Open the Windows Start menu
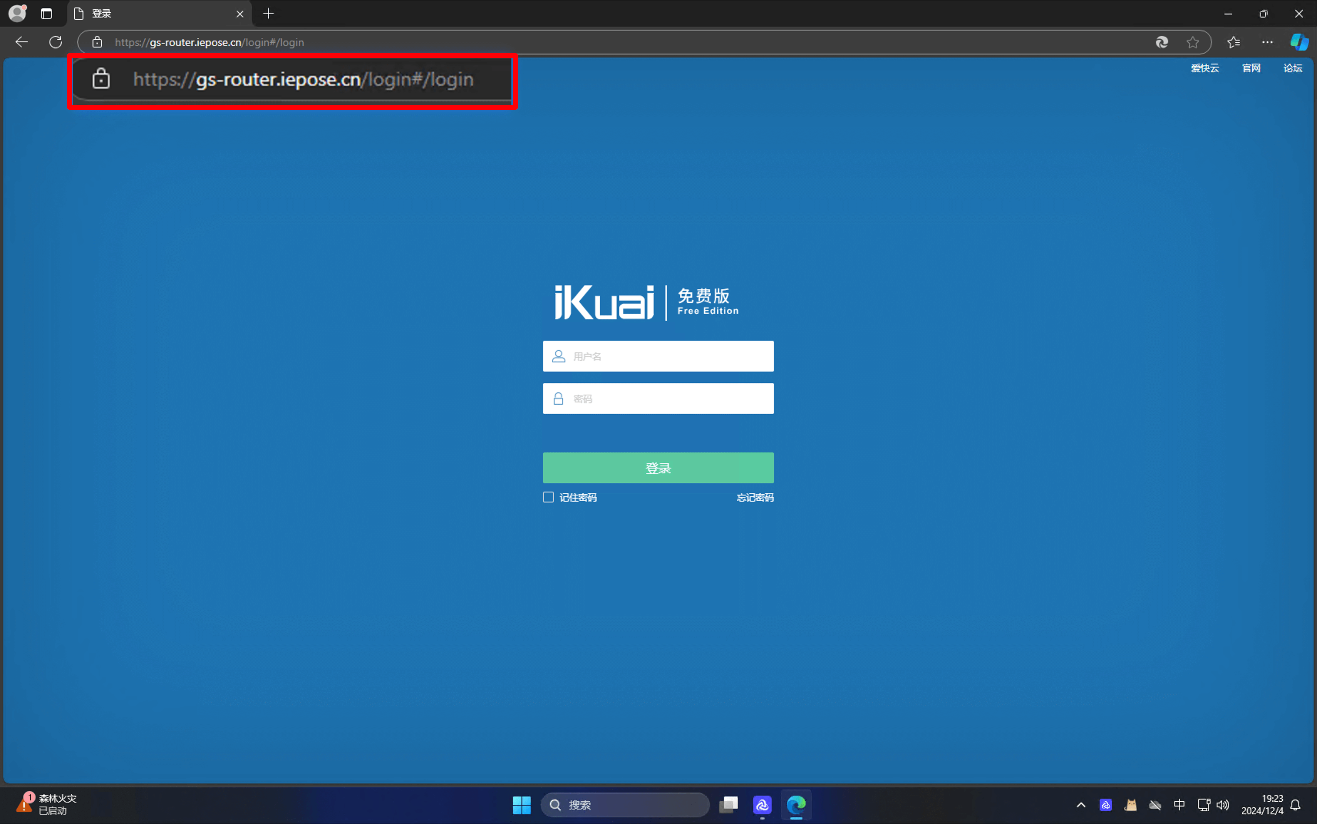Viewport: 1317px width, 824px height. (x=521, y=805)
